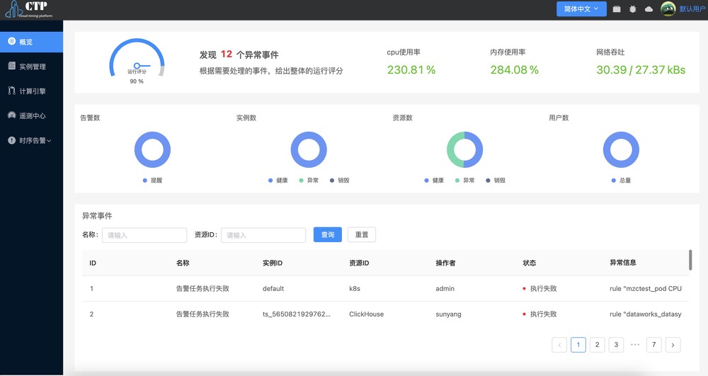Click the default instance ID cell
Viewport: 708px width, 376px height.
point(273,288)
